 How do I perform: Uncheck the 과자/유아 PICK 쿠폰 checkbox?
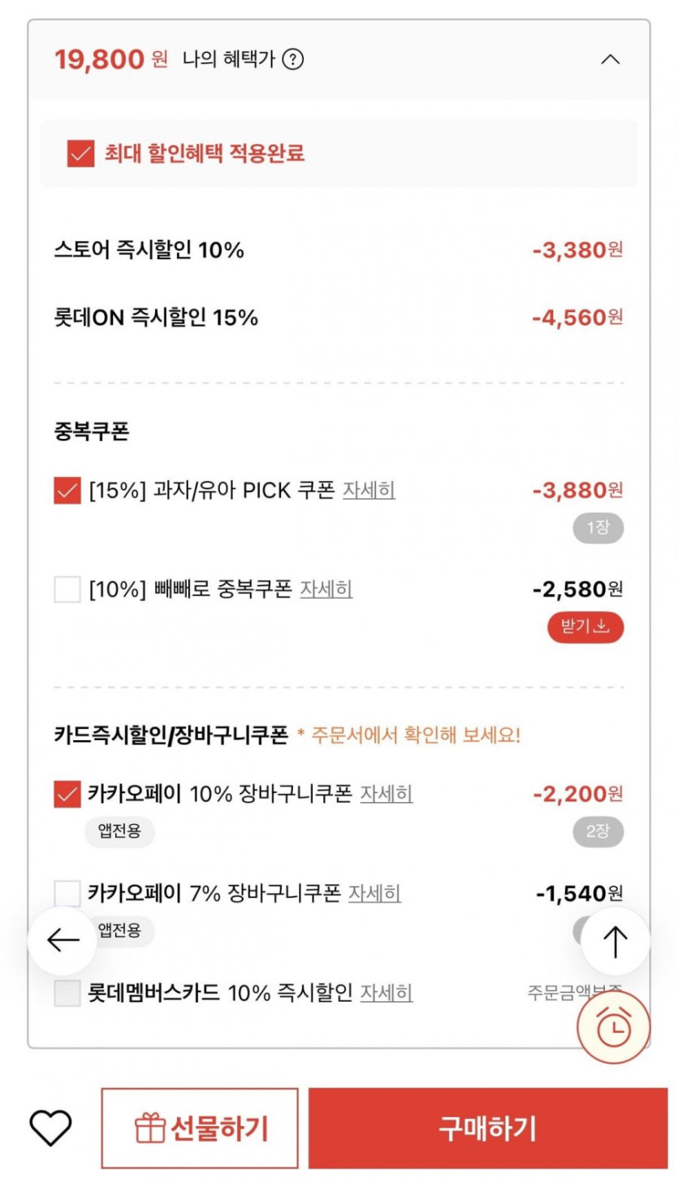67,491
